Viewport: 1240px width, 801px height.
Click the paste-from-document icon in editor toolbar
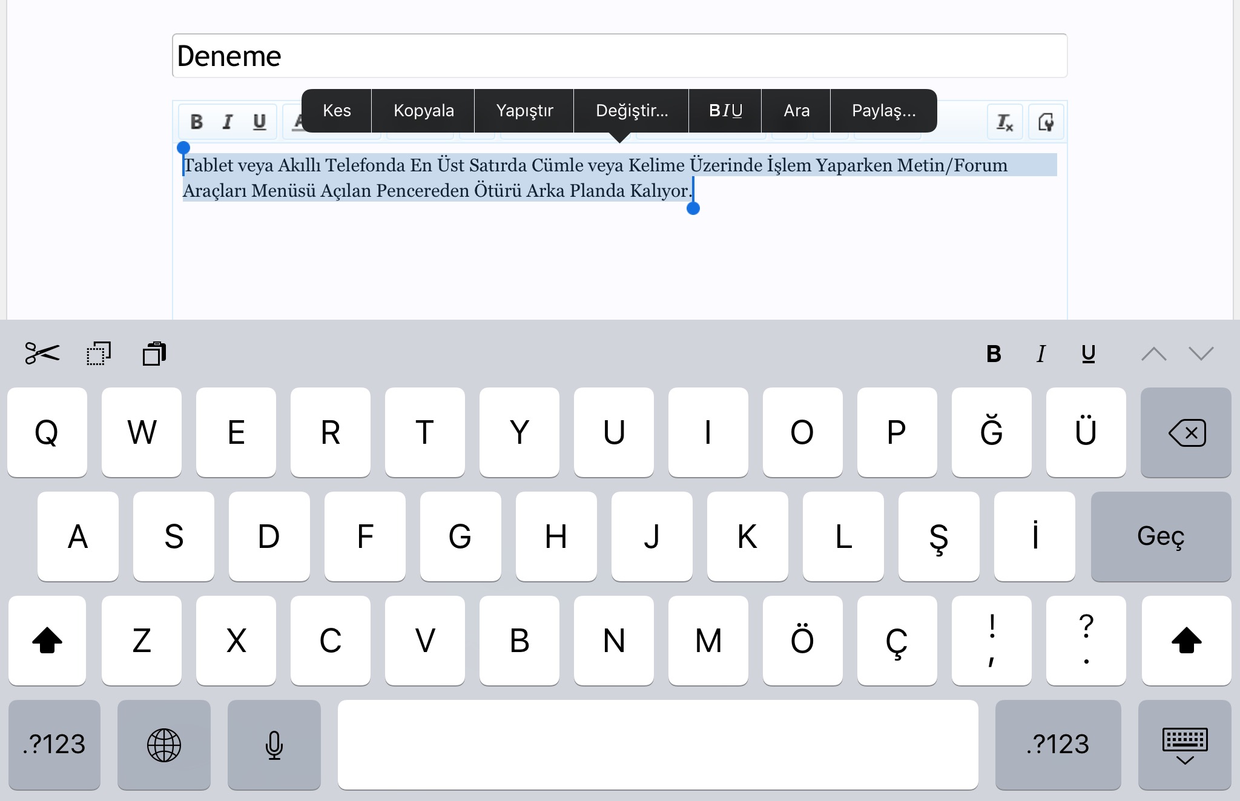pos(1046,122)
